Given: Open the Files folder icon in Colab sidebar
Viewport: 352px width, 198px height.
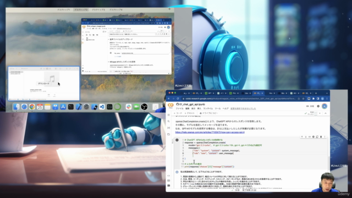Looking at the screenshot, I should pos(169,134).
